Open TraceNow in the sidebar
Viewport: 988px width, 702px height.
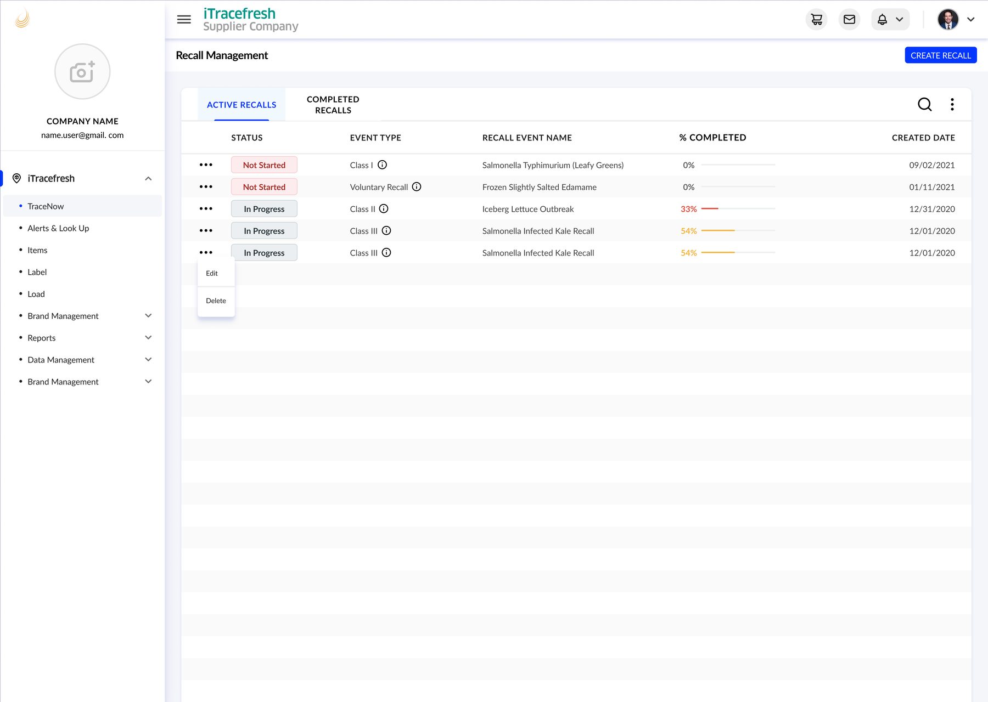[82, 206]
